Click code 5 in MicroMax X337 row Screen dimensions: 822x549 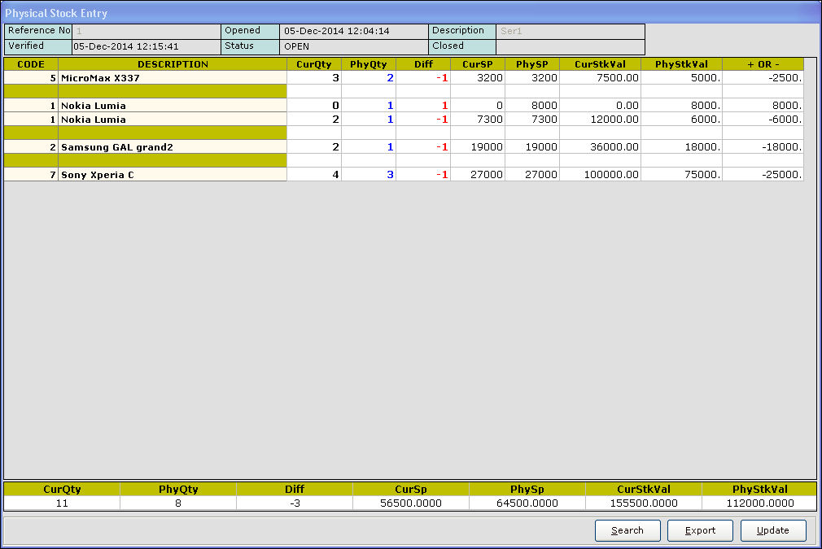tap(31, 78)
